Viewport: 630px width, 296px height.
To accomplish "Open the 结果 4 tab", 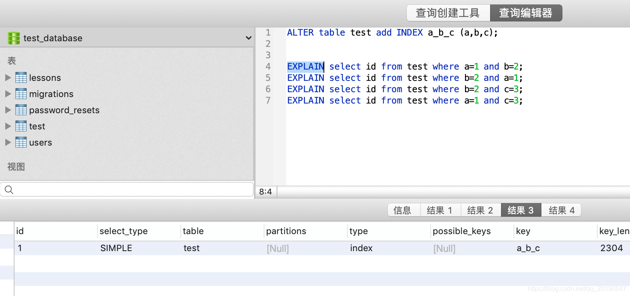I will [561, 210].
